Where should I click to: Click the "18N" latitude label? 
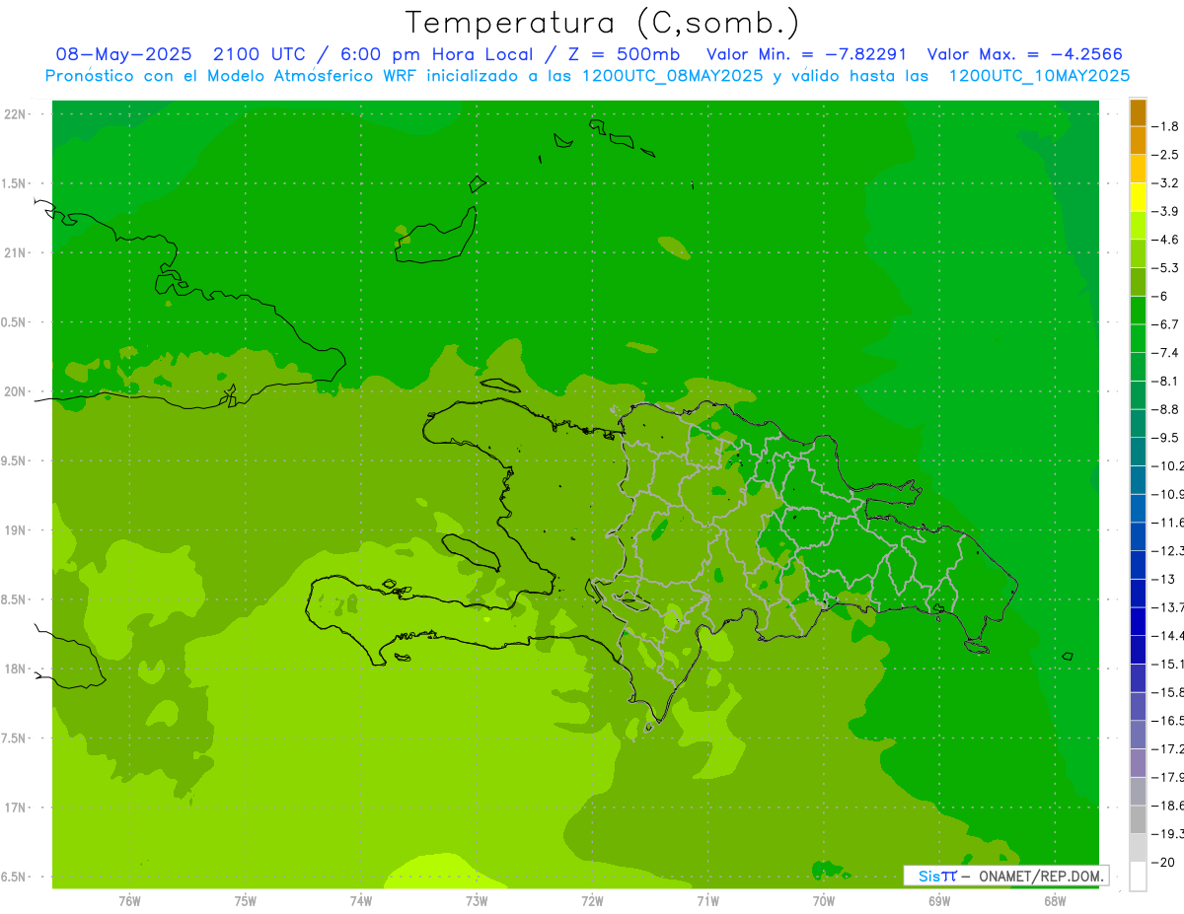(15, 668)
